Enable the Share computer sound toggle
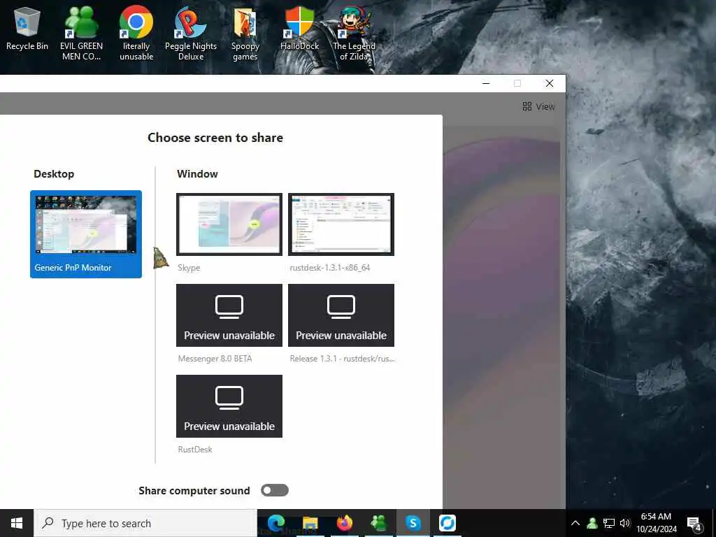 pos(274,490)
